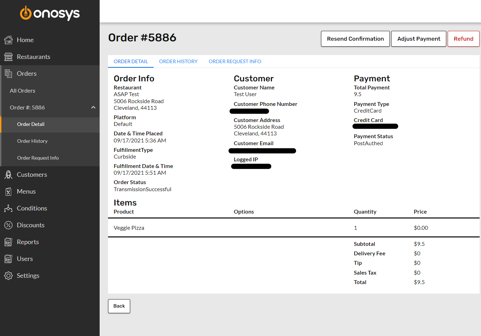Viewport: 481px width, 336px height.
Task: Click the Orders clipboard icon
Action: [8, 73]
